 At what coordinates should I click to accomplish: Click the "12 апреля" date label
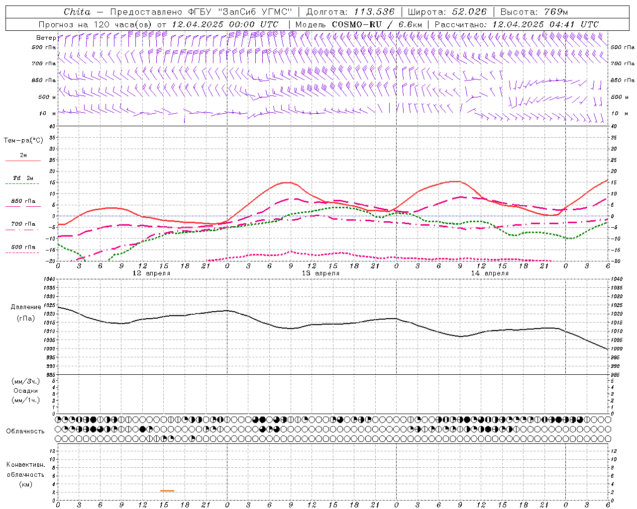point(151,273)
